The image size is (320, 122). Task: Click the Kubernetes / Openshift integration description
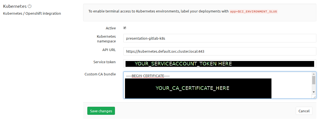tap(32, 13)
